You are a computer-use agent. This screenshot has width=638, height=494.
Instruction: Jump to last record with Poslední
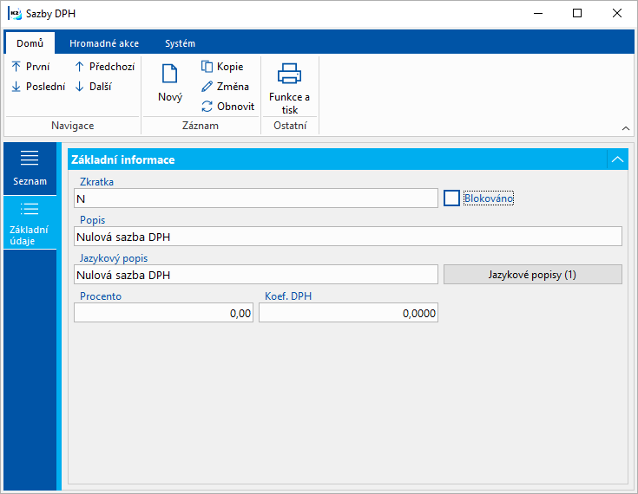(x=38, y=87)
